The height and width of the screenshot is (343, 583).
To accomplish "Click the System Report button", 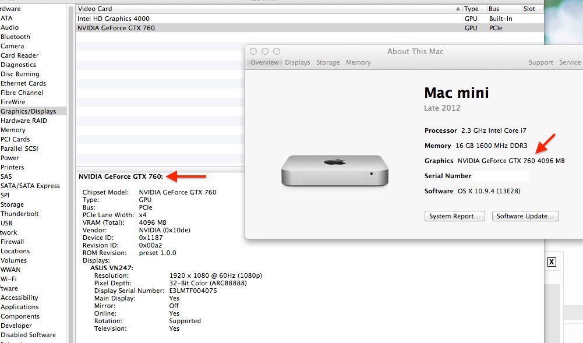I will click(x=455, y=216).
